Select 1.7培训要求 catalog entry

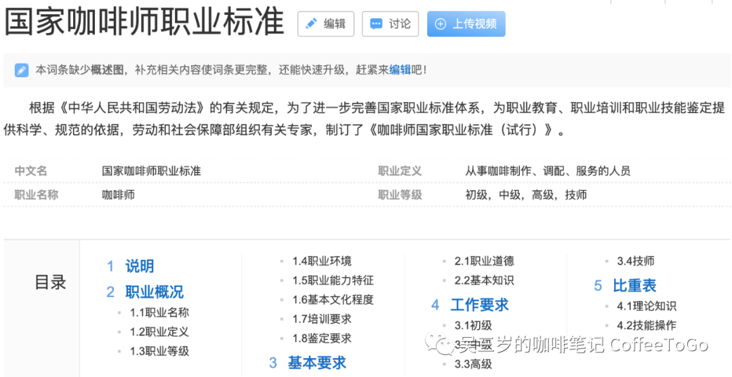[322, 319]
